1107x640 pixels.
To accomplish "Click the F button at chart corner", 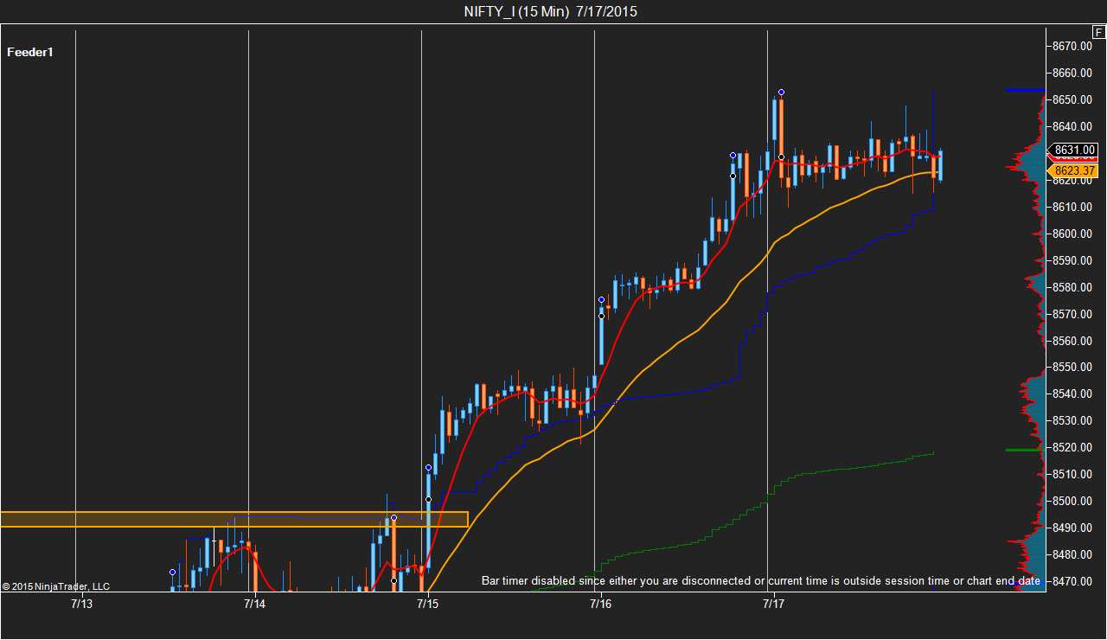I will [x=1099, y=32].
